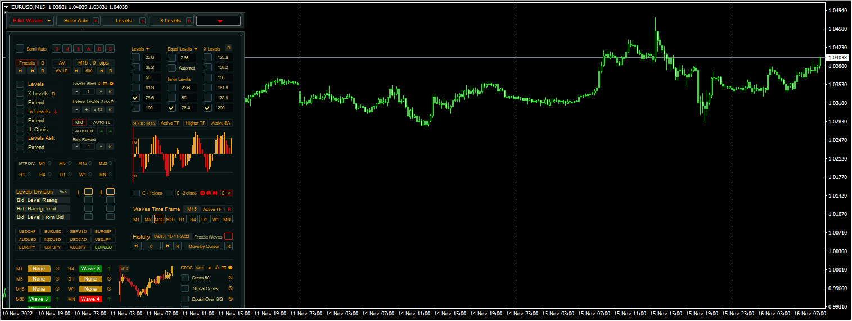
Task: Click the phone icon in STOC row
Action: [x=229, y=268]
